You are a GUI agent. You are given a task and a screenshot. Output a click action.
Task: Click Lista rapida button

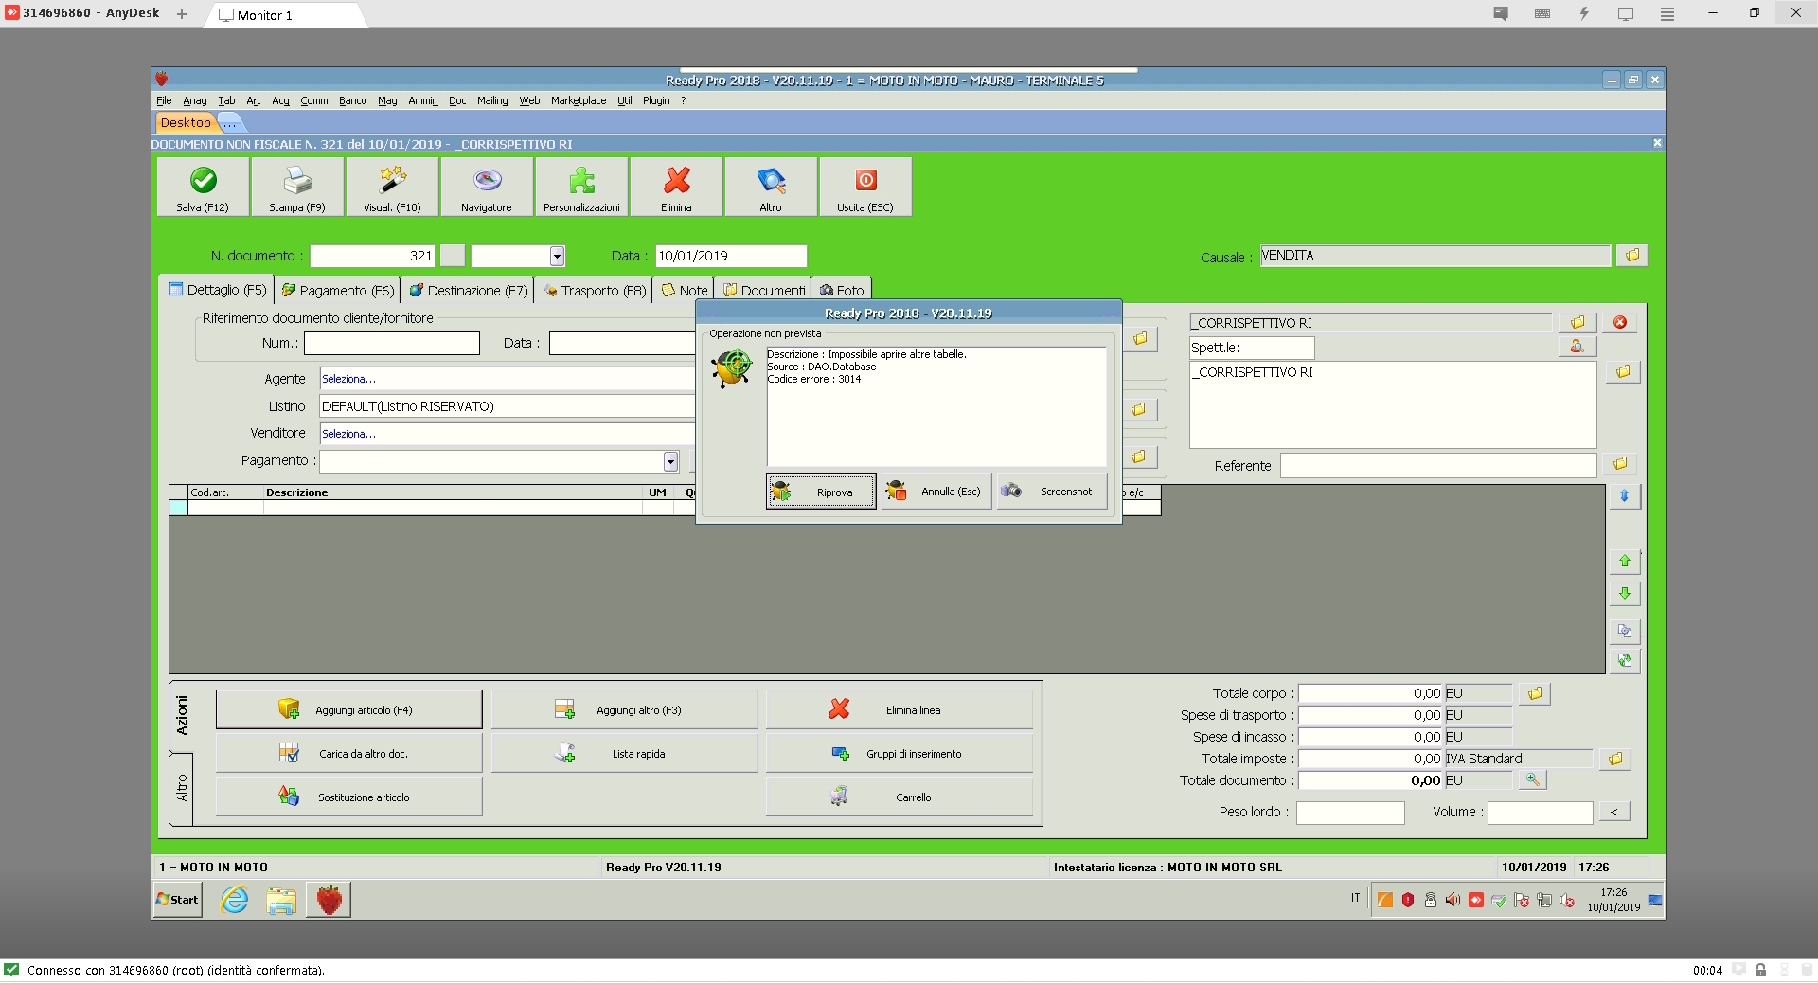(624, 753)
